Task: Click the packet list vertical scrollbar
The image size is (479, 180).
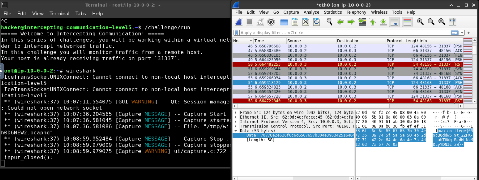Action: (475, 71)
